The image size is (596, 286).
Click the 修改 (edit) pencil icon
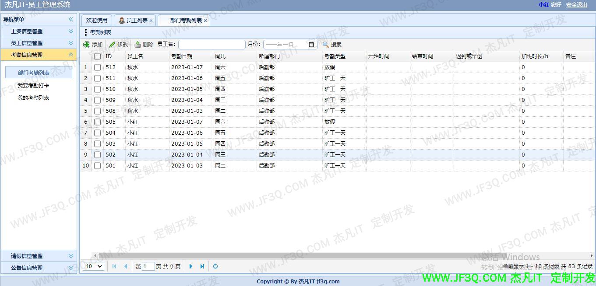coord(113,44)
